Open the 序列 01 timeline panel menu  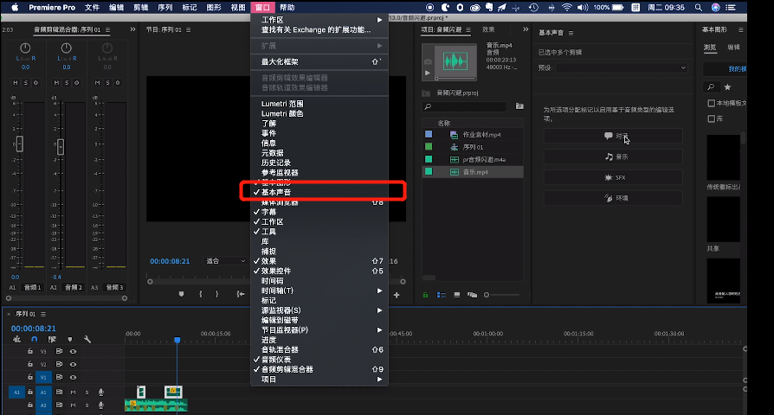(x=43, y=314)
